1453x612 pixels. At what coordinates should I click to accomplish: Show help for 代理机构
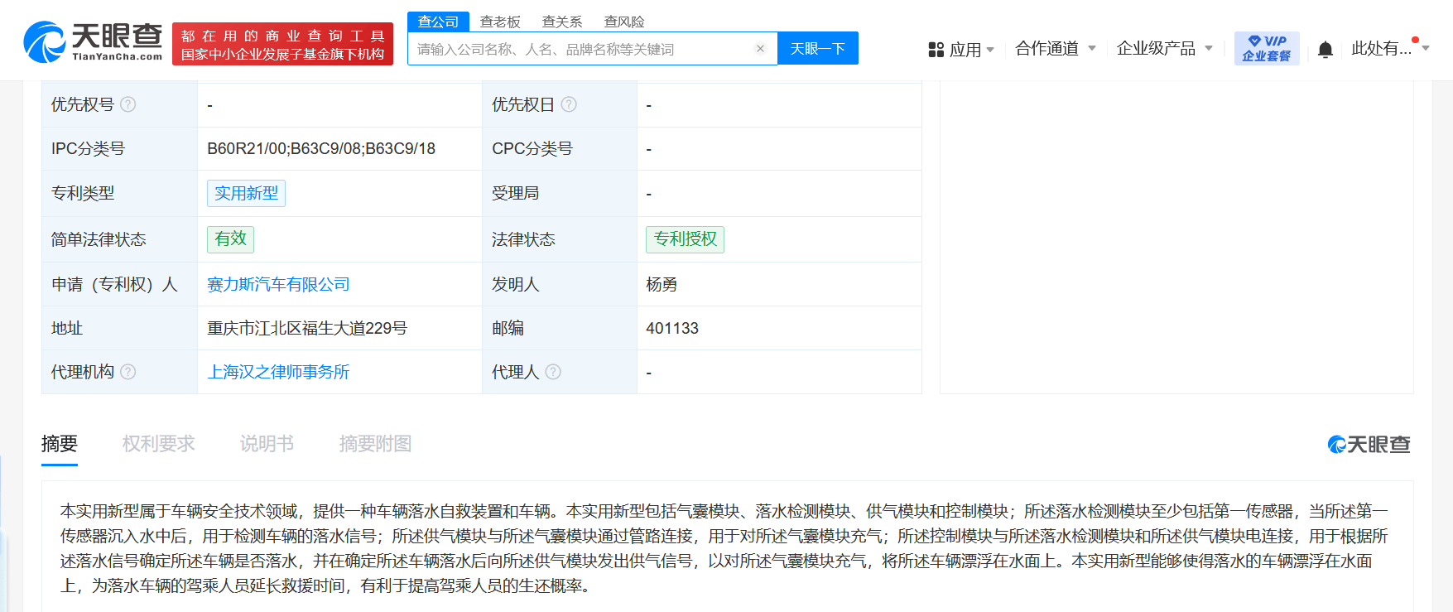point(128,372)
